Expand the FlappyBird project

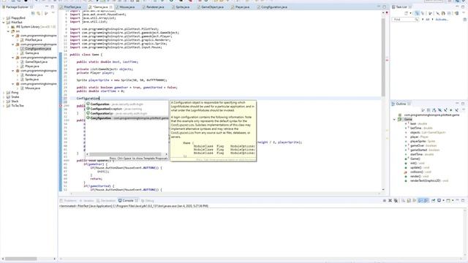(x=4, y=18)
